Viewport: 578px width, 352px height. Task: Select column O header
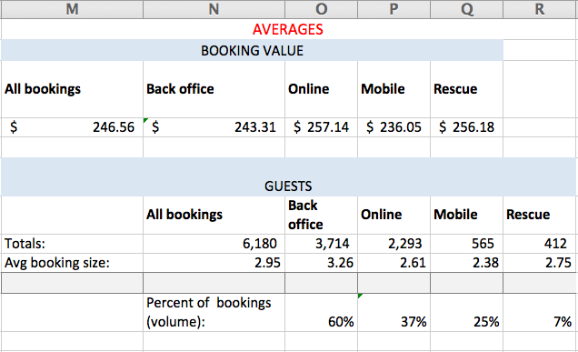pyautogui.click(x=321, y=9)
